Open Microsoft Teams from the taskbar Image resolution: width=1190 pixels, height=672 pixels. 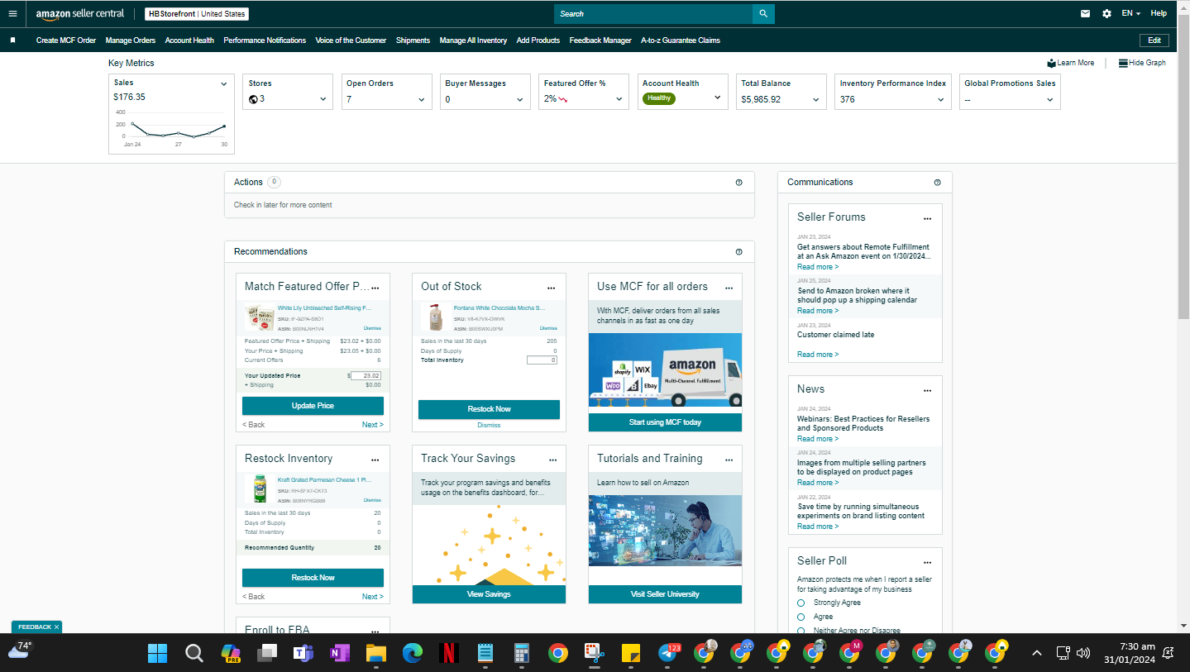[303, 654]
